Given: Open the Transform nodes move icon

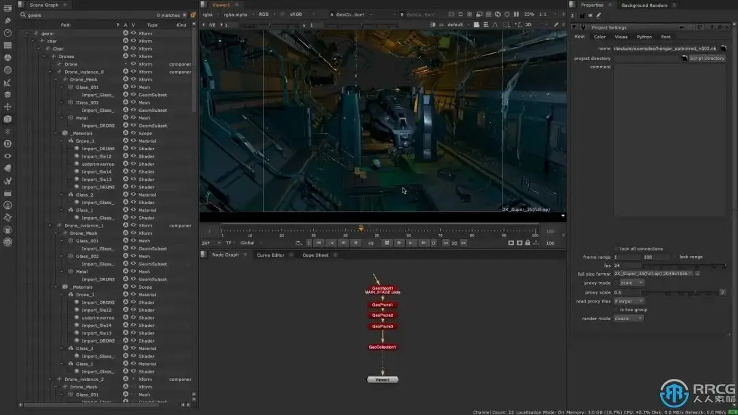Looking at the screenshot, I should click(8, 106).
